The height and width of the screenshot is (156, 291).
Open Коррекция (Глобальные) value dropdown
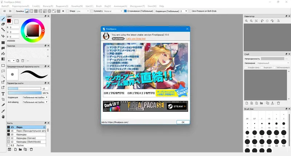184,11
